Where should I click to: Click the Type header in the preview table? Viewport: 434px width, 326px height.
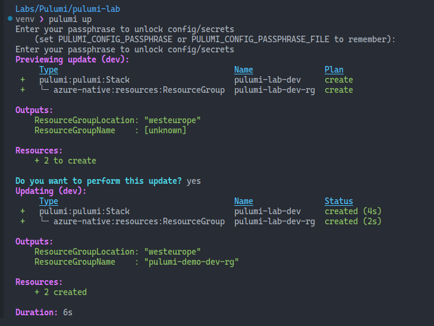click(49, 70)
